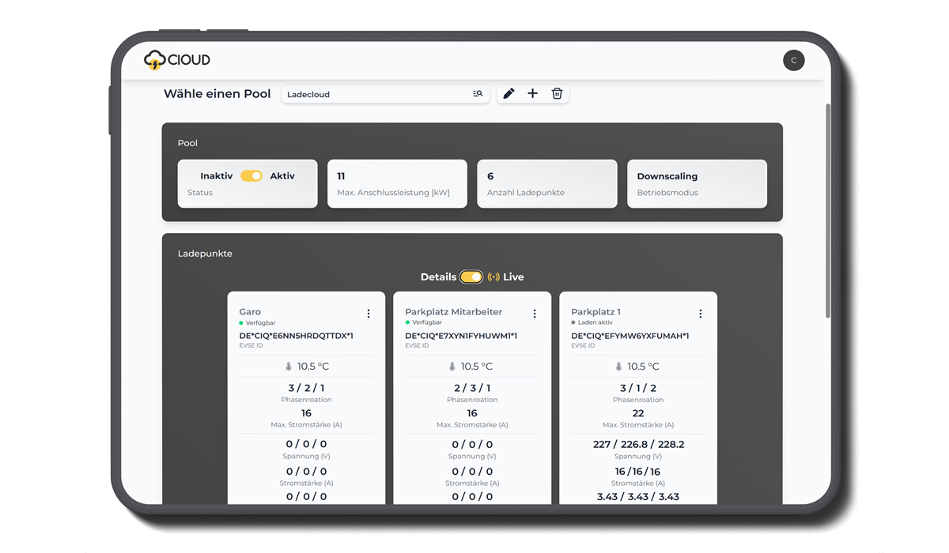Open the three-dot menu on Parkplatz Mitarbeiter card
The image size is (949, 553).
coord(535,314)
